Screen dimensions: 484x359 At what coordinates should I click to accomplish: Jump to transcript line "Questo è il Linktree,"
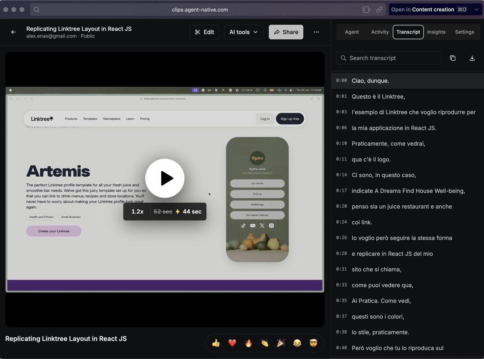pyautogui.click(x=407, y=96)
